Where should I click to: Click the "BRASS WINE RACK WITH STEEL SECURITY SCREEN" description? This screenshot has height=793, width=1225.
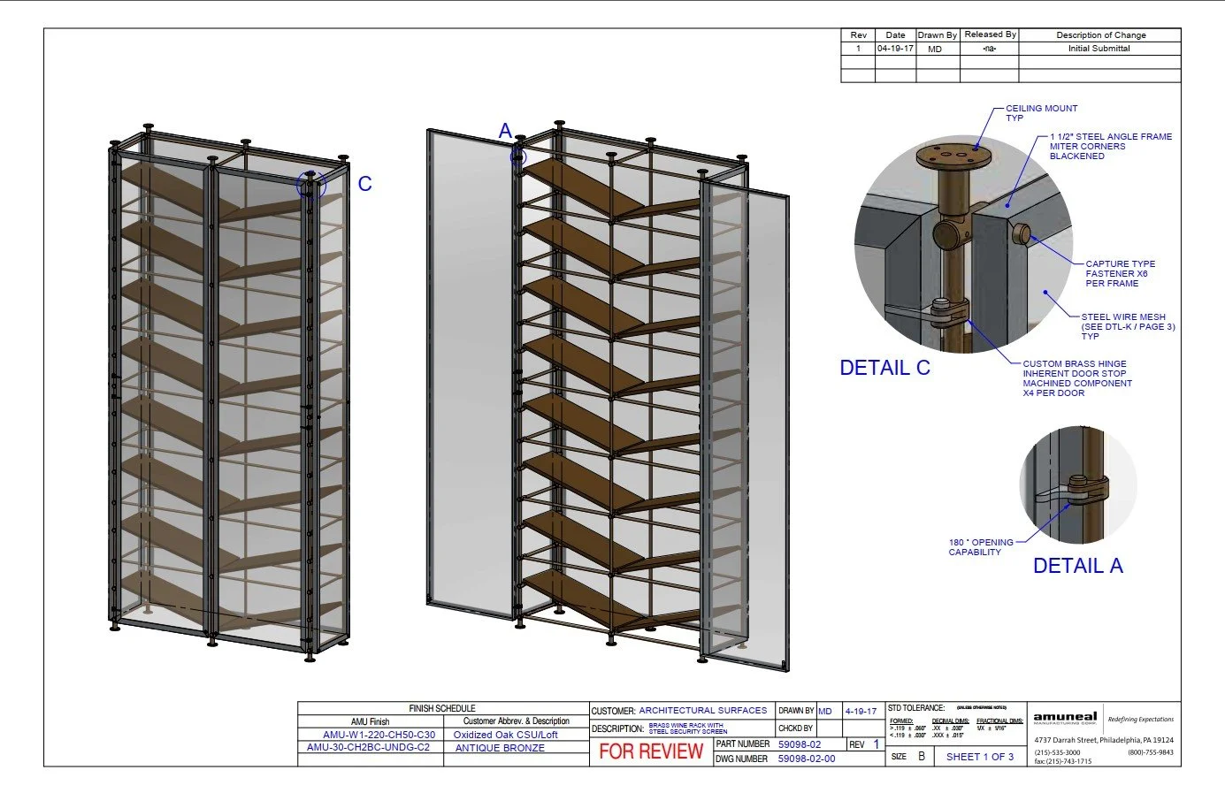tap(687, 728)
